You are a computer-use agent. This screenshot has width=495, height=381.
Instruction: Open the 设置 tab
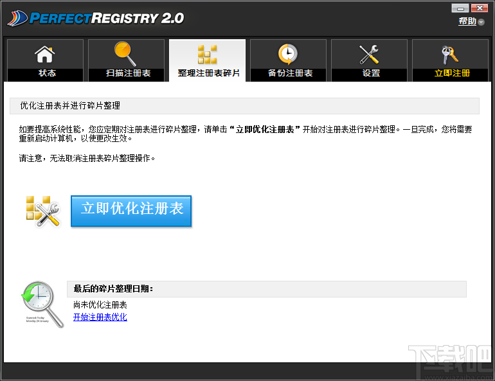tap(370, 60)
